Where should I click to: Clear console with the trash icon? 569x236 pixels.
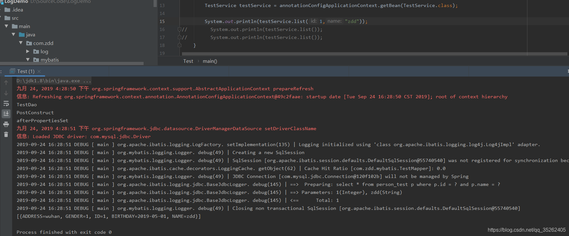coord(6,134)
